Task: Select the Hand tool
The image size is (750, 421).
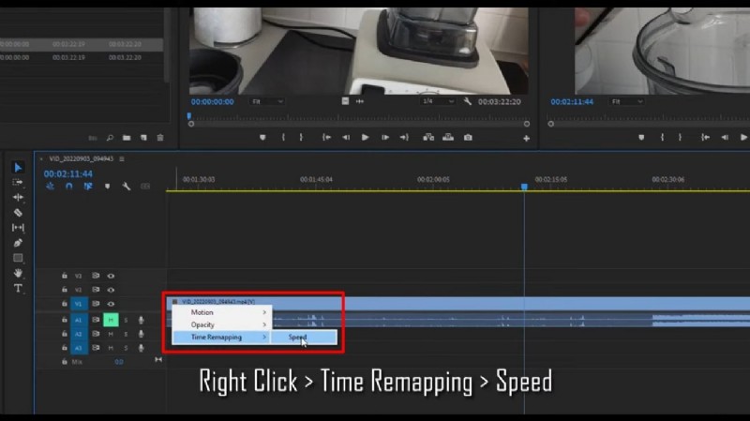Action: click(18, 273)
